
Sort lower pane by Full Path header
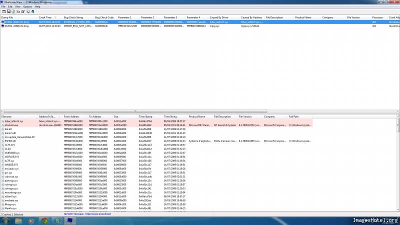point(300,116)
